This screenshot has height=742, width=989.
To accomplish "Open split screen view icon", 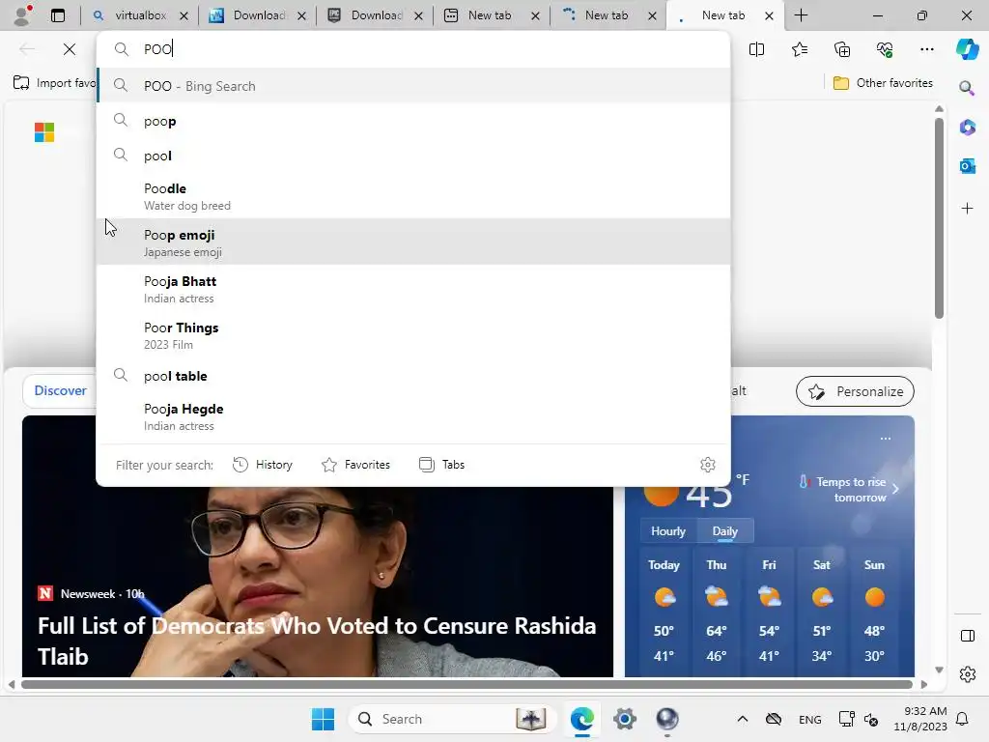I will pos(756,49).
